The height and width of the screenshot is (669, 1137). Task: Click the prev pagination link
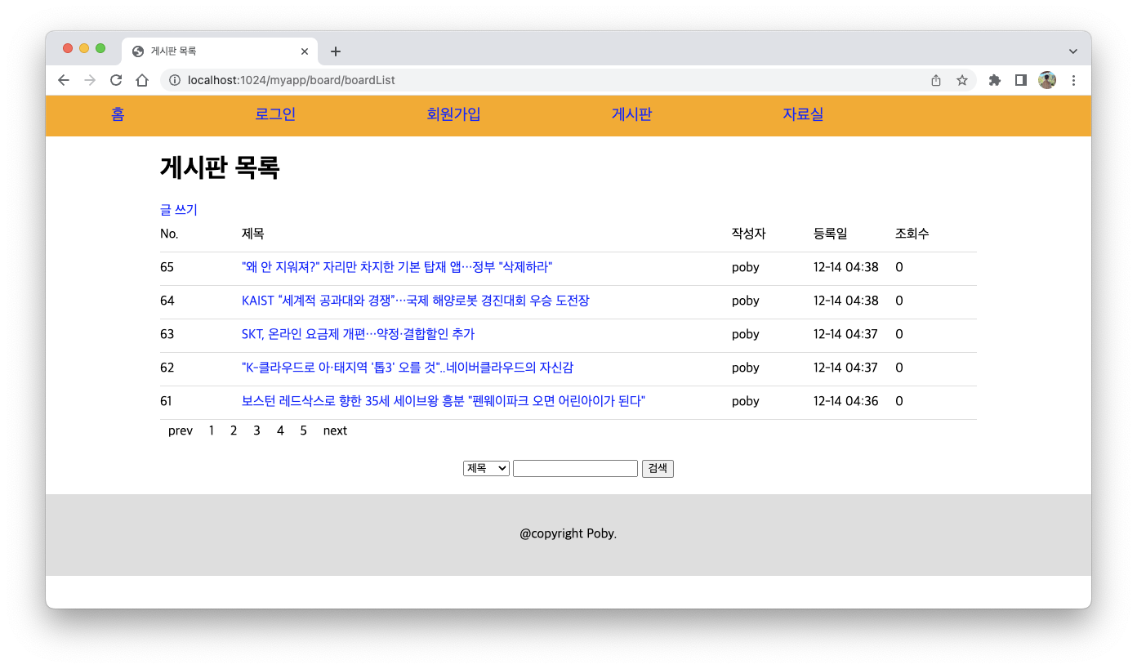click(181, 430)
